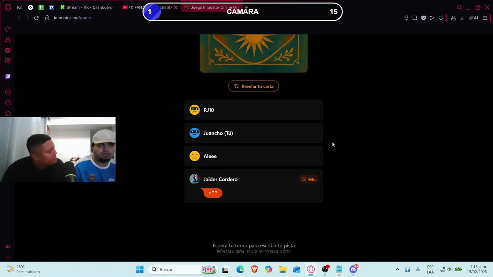Switch to the white circle pinned tab

[x=30, y=7]
